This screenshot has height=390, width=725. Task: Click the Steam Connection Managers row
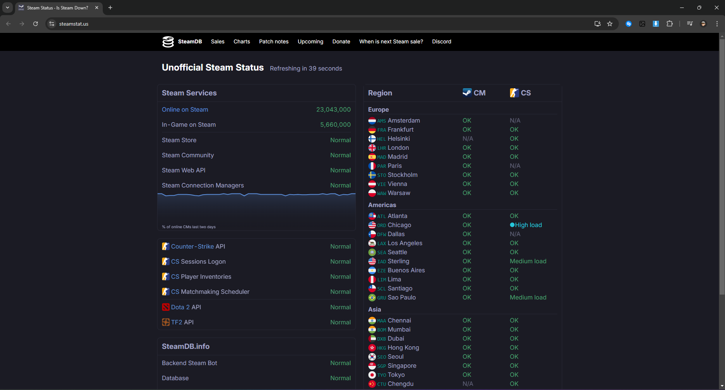[x=257, y=186]
